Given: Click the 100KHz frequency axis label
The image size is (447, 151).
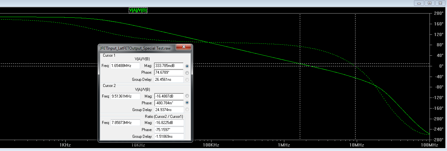Looking at the screenshot, I should [211, 145].
